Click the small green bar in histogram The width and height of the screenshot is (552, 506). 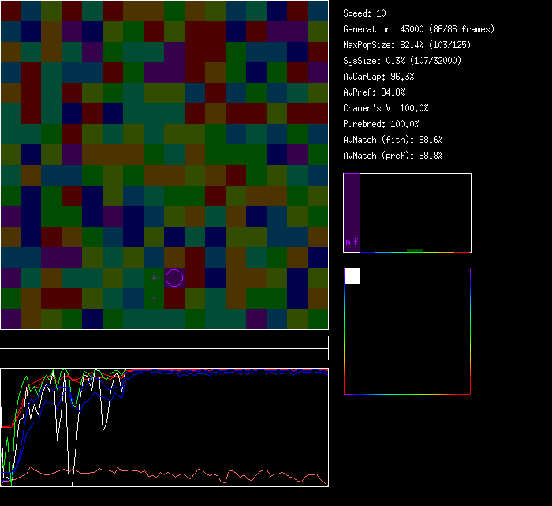415,250
